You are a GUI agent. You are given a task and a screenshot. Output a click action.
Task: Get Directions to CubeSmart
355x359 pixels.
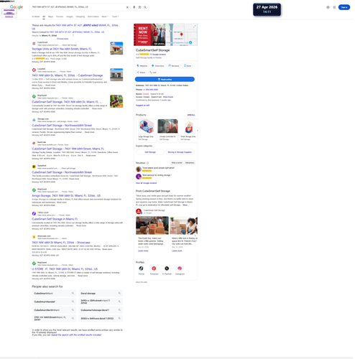coord(158,65)
